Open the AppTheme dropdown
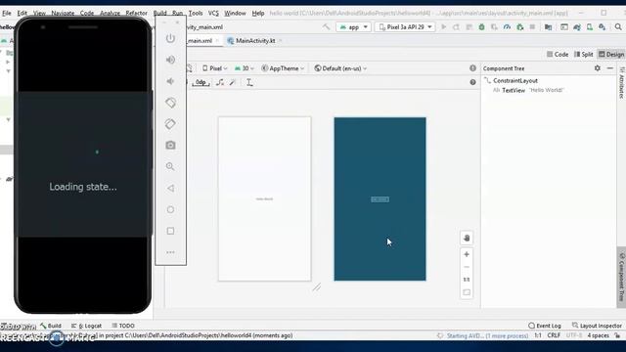This screenshot has height=352, width=626. point(283,68)
